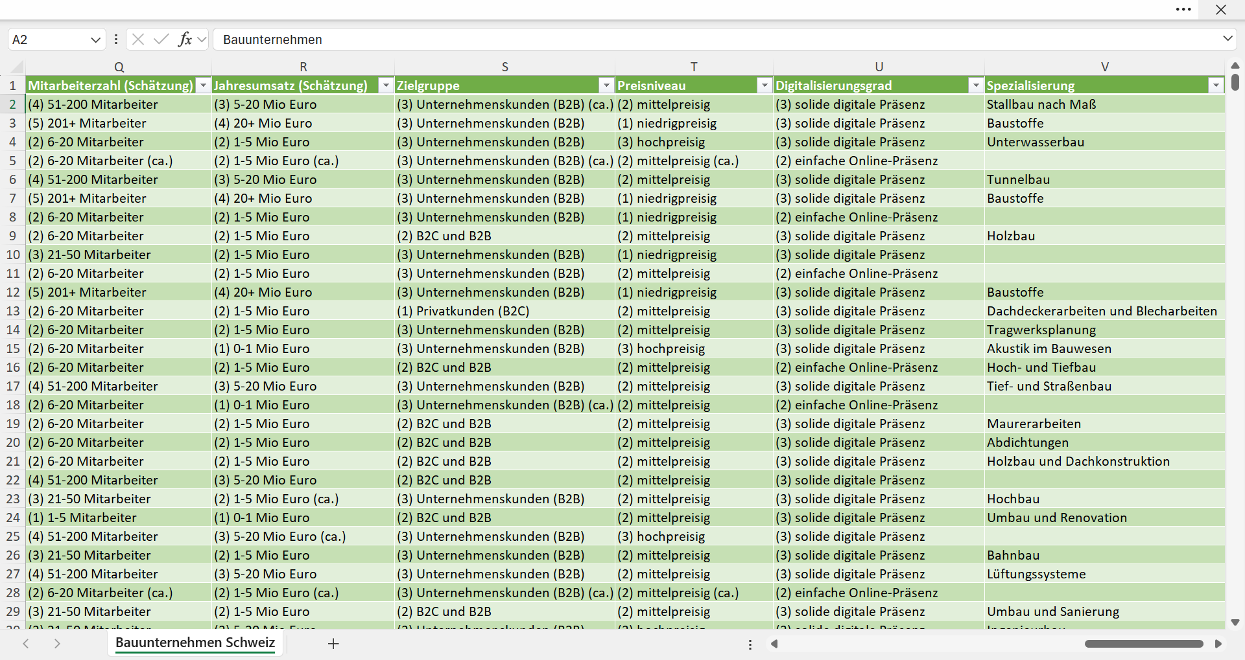This screenshot has height=660, width=1245.
Task: Expand the formula bar chevron
Action: 1227,39
